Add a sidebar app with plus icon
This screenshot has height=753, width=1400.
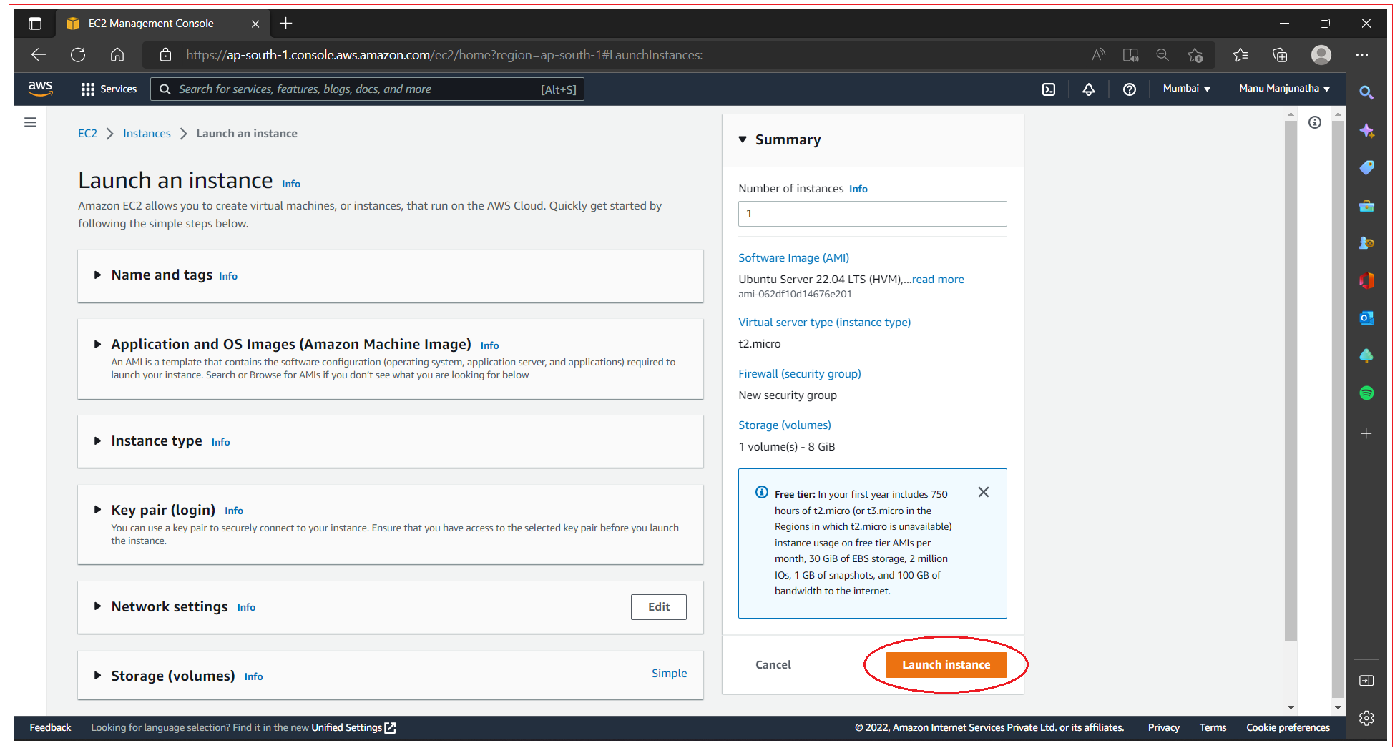pos(1366,434)
